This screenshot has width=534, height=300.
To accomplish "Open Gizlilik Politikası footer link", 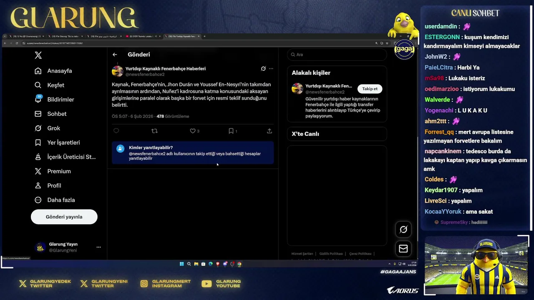I will pos(331,254).
